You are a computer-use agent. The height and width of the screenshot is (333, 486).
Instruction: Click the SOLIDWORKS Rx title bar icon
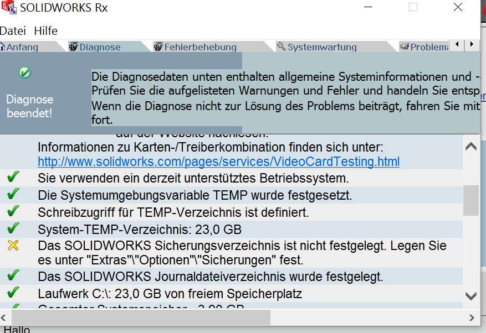pos(9,7)
